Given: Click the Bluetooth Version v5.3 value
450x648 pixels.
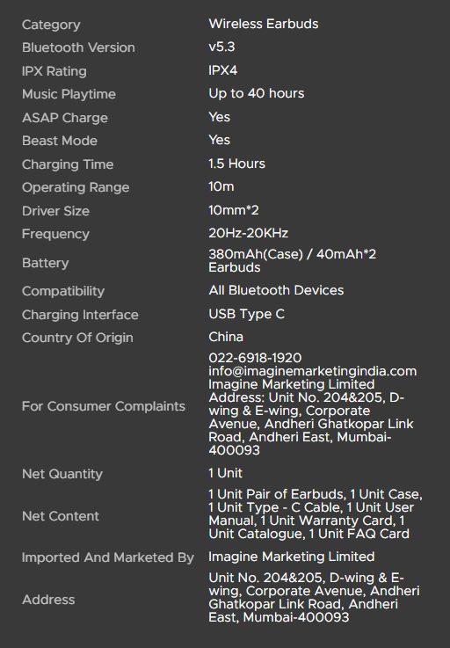Looking at the screenshot, I should click(221, 47).
